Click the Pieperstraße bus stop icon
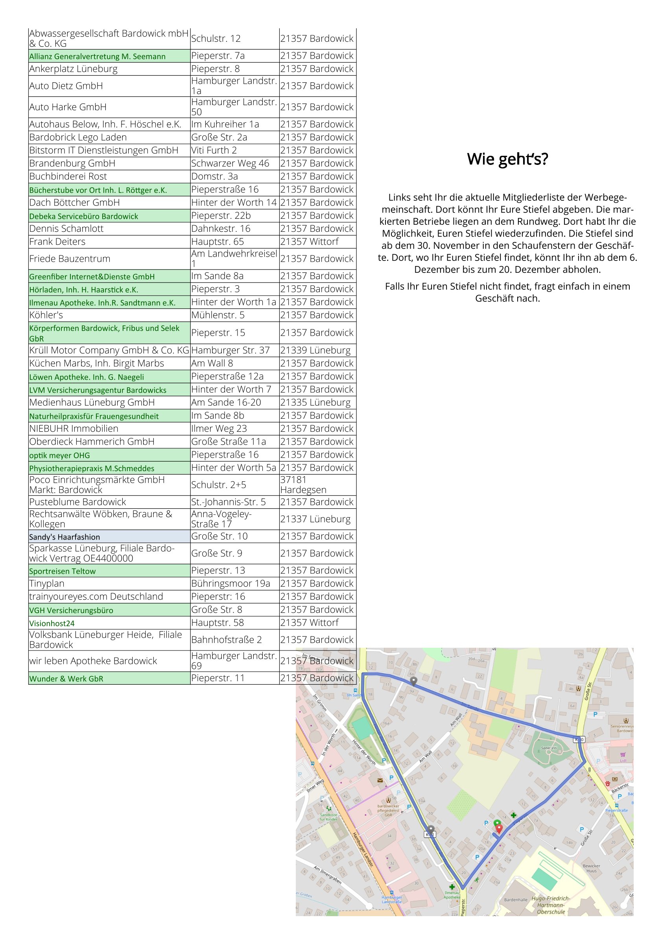This screenshot has height=937, width=662. (616, 806)
